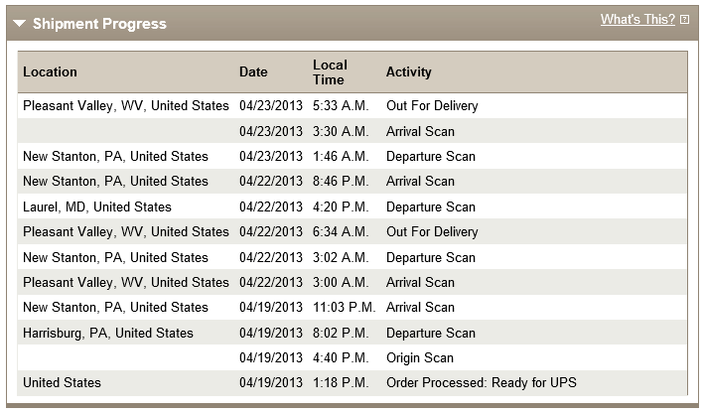Select the Laurel, MD, United States location

[x=97, y=206]
